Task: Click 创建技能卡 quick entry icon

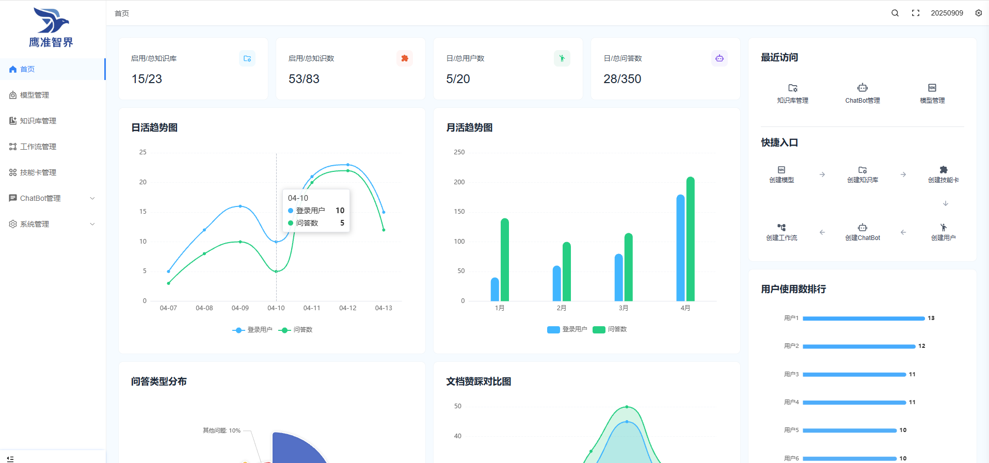Action: click(944, 170)
